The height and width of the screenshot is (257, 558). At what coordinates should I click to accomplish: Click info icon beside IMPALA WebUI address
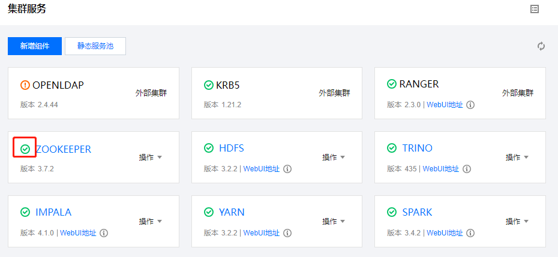(x=104, y=233)
